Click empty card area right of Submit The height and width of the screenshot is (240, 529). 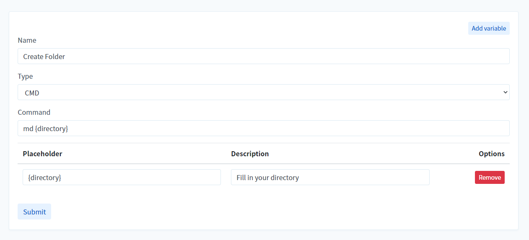[x=252, y=212]
